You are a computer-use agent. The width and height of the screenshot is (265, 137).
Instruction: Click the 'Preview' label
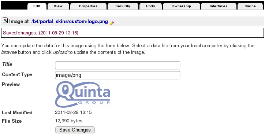[11, 84]
